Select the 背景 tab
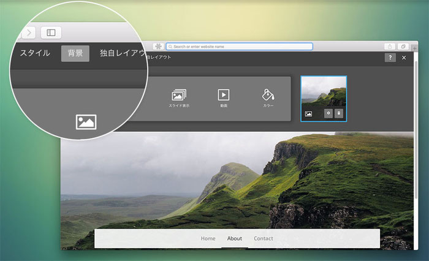Screen dimensions: 429x261 click(75, 53)
